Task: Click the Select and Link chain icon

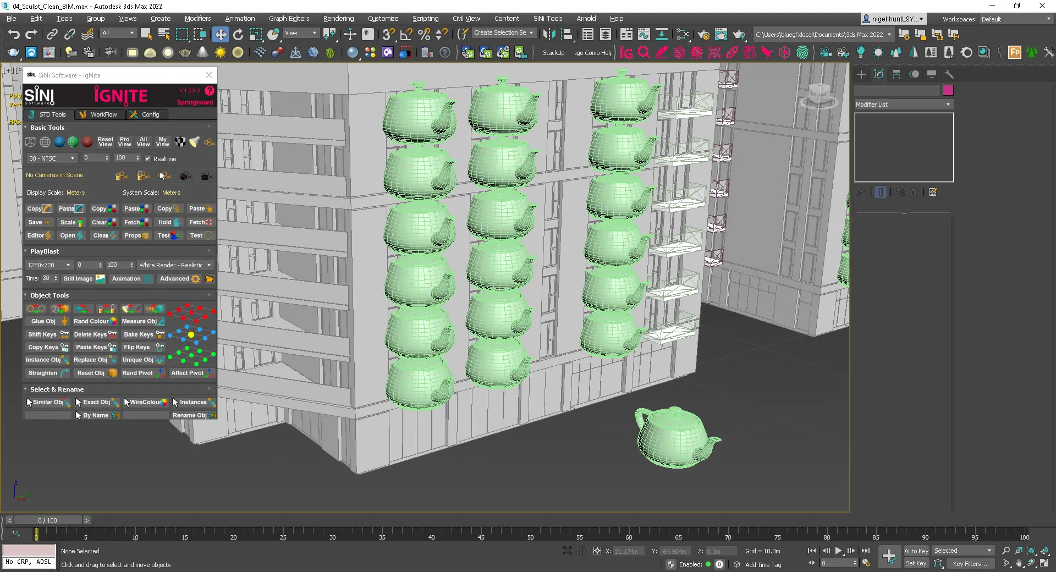Action: pos(52,35)
